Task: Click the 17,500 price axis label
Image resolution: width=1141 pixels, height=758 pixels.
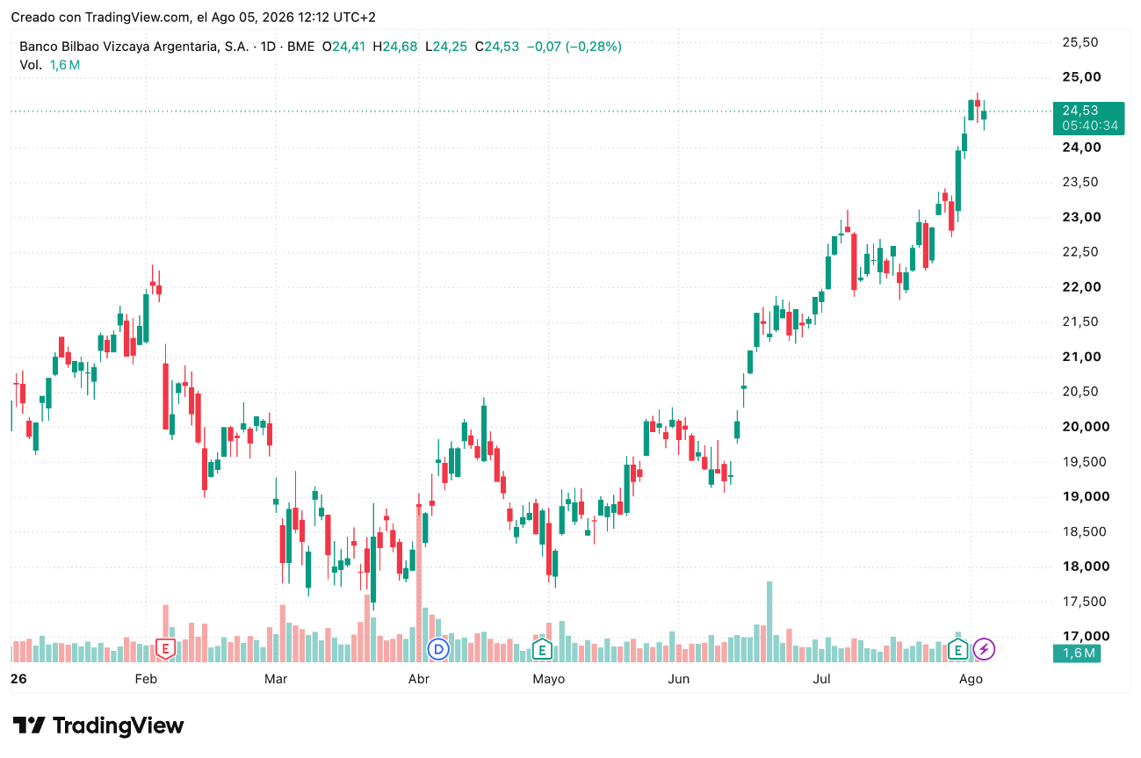Action: 1085,602
